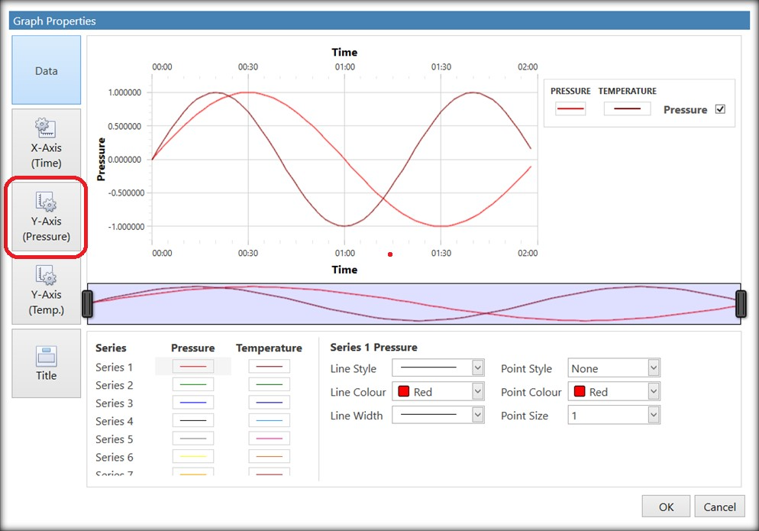Image resolution: width=759 pixels, height=531 pixels.
Task: Click the Series 1 row label
Action: pos(114,367)
